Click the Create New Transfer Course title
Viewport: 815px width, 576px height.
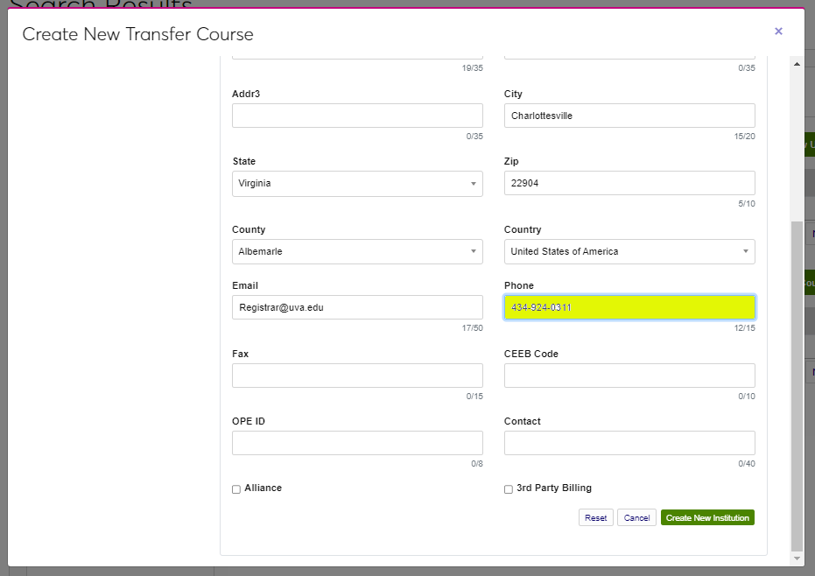click(137, 34)
